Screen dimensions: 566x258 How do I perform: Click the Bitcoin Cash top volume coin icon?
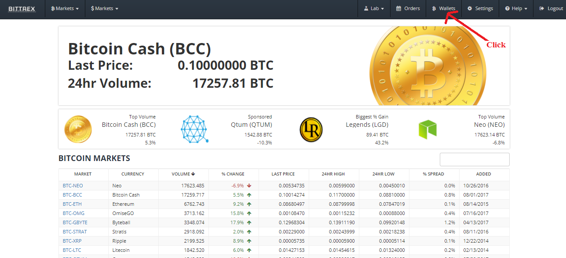click(78, 129)
